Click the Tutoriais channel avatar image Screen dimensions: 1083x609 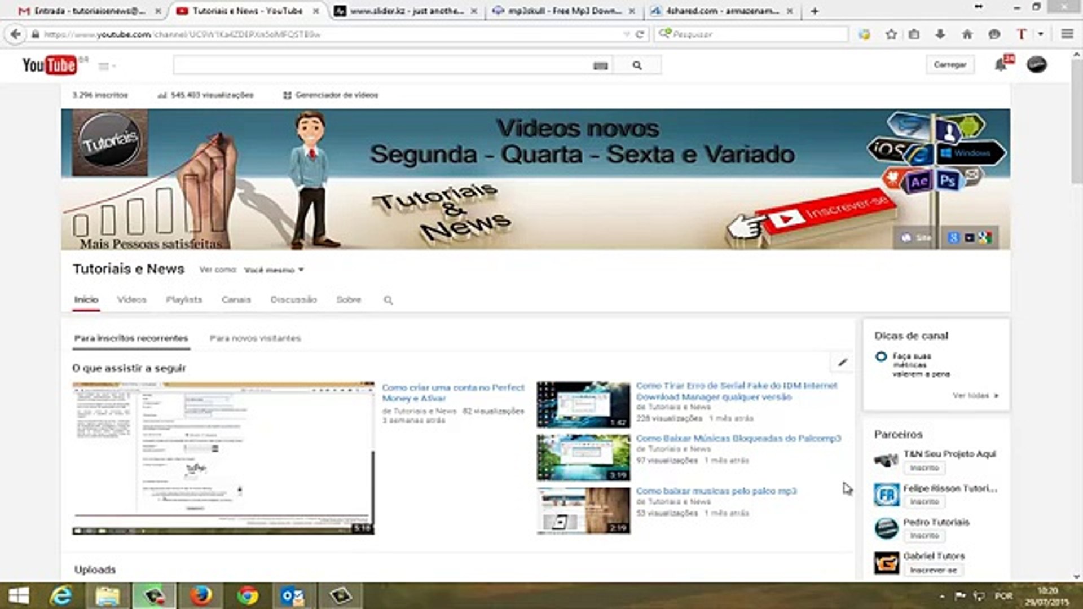coord(110,143)
